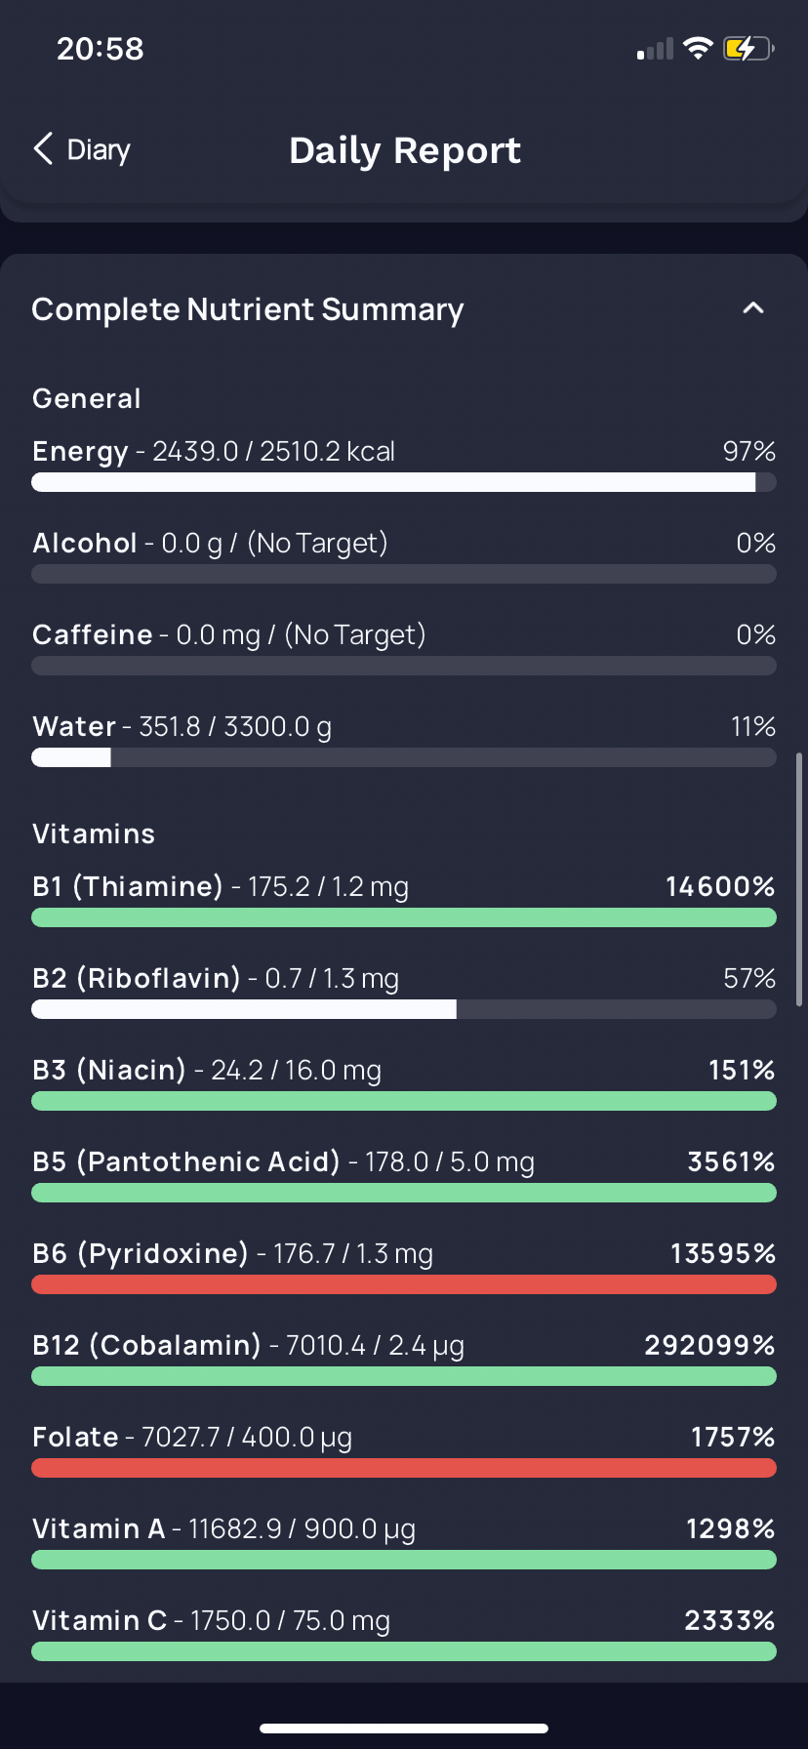Tap the Energy progress bar
808x1749 pixels.
(x=403, y=482)
